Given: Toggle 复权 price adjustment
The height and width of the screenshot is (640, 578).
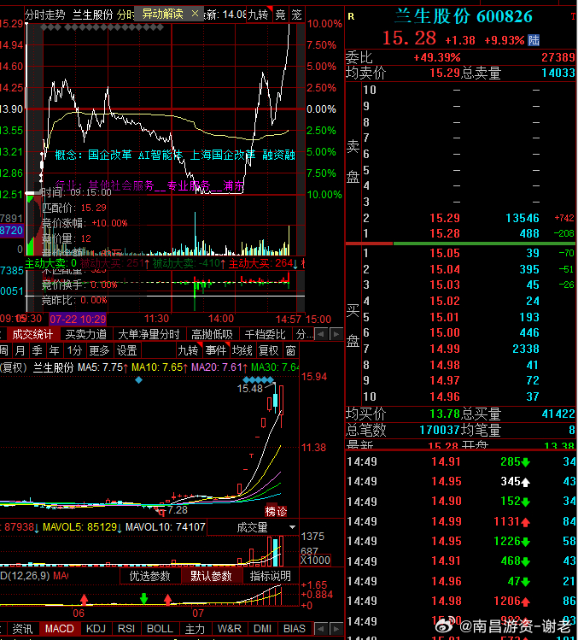Looking at the screenshot, I should tap(268, 350).
